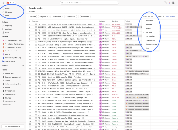The height and width of the screenshot is (130, 178).
Task: Open the Home icon in sidebar
Action: click(3, 8)
